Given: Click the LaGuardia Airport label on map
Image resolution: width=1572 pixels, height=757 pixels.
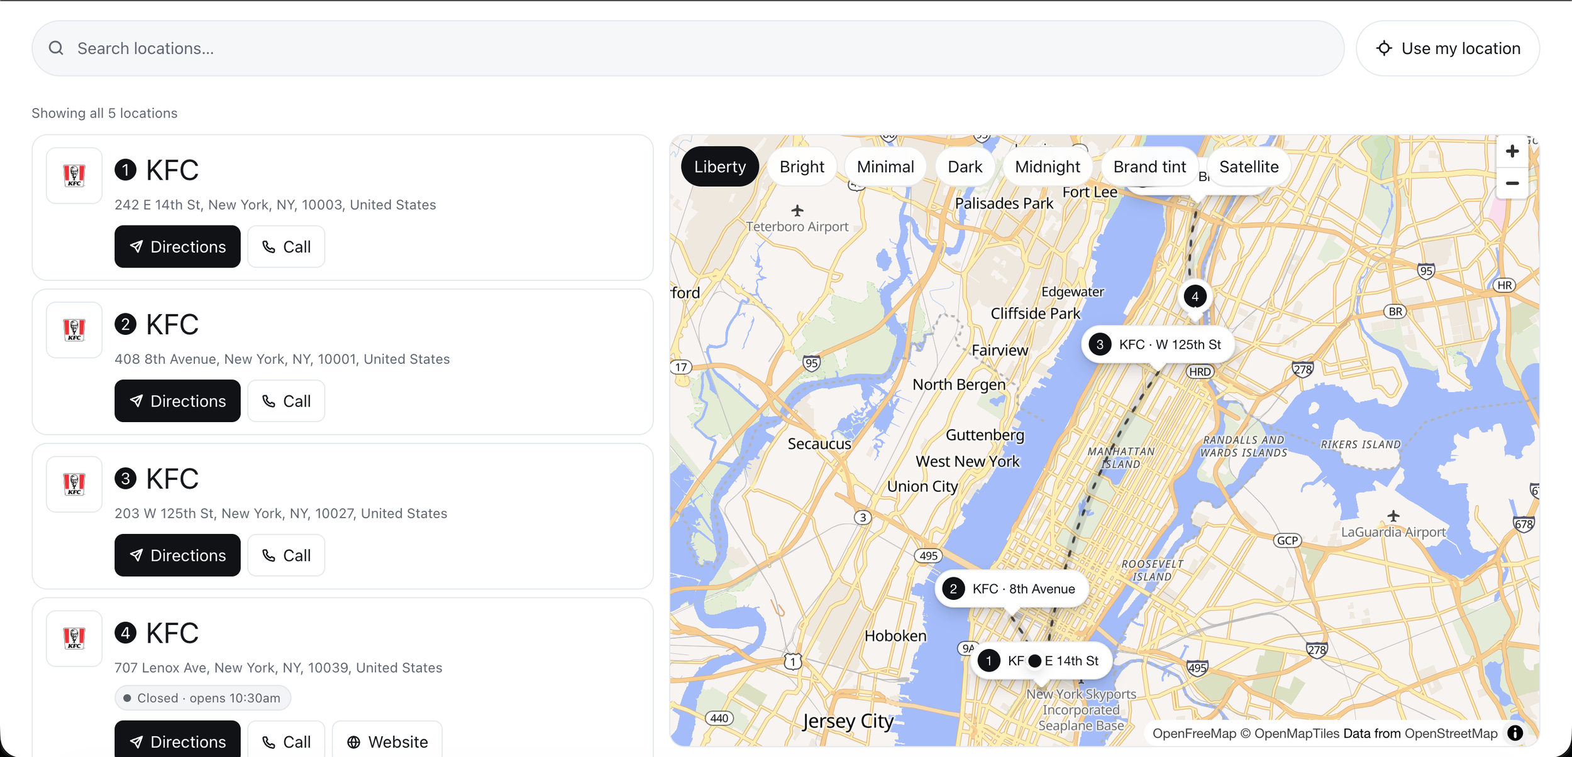Looking at the screenshot, I should (x=1393, y=532).
